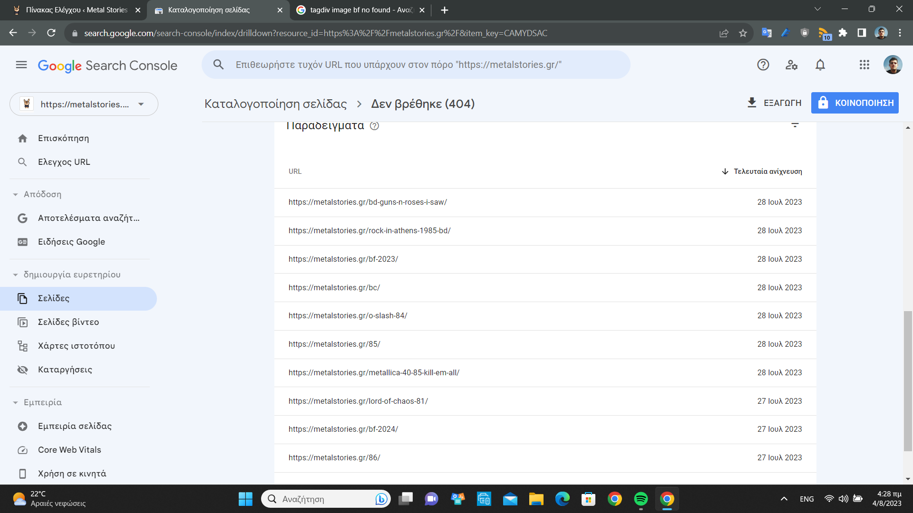Click the help icon beside Παραδείγματα
This screenshot has width=913, height=513.
point(375,126)
